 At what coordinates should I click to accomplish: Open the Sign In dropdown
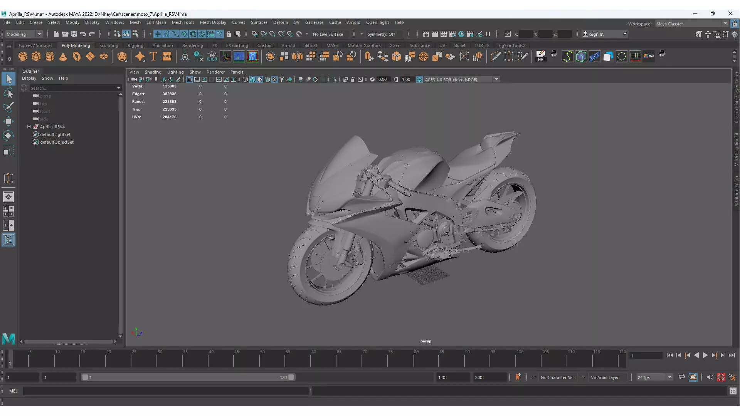click(604, 34)
